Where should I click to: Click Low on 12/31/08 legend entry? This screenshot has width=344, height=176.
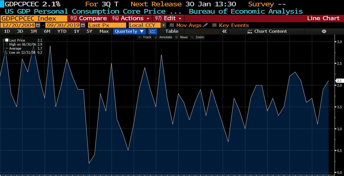click(x=25, y=52)
